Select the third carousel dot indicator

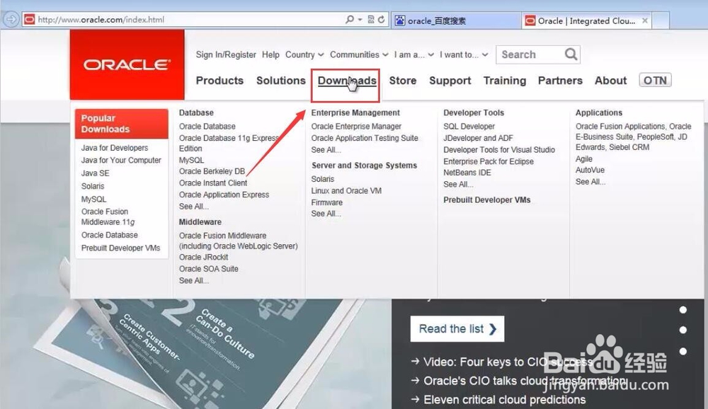(x=683, y=351)
